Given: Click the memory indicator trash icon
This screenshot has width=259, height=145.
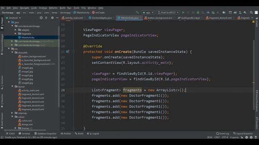Looking at the screenshot, I should coord(256,137).
